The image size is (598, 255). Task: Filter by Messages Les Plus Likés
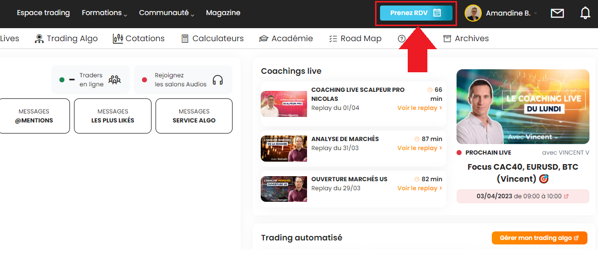tap(113, 116)
